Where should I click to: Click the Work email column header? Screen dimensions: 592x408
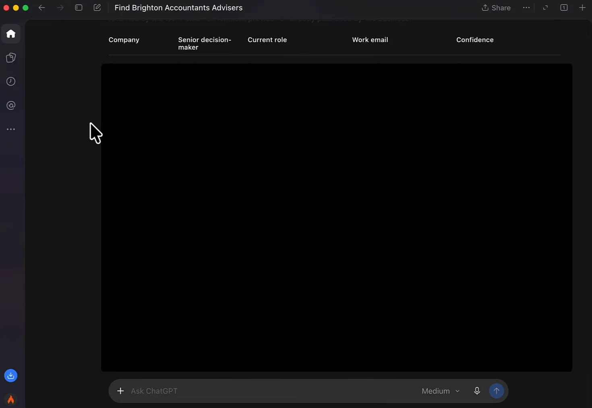370,40
